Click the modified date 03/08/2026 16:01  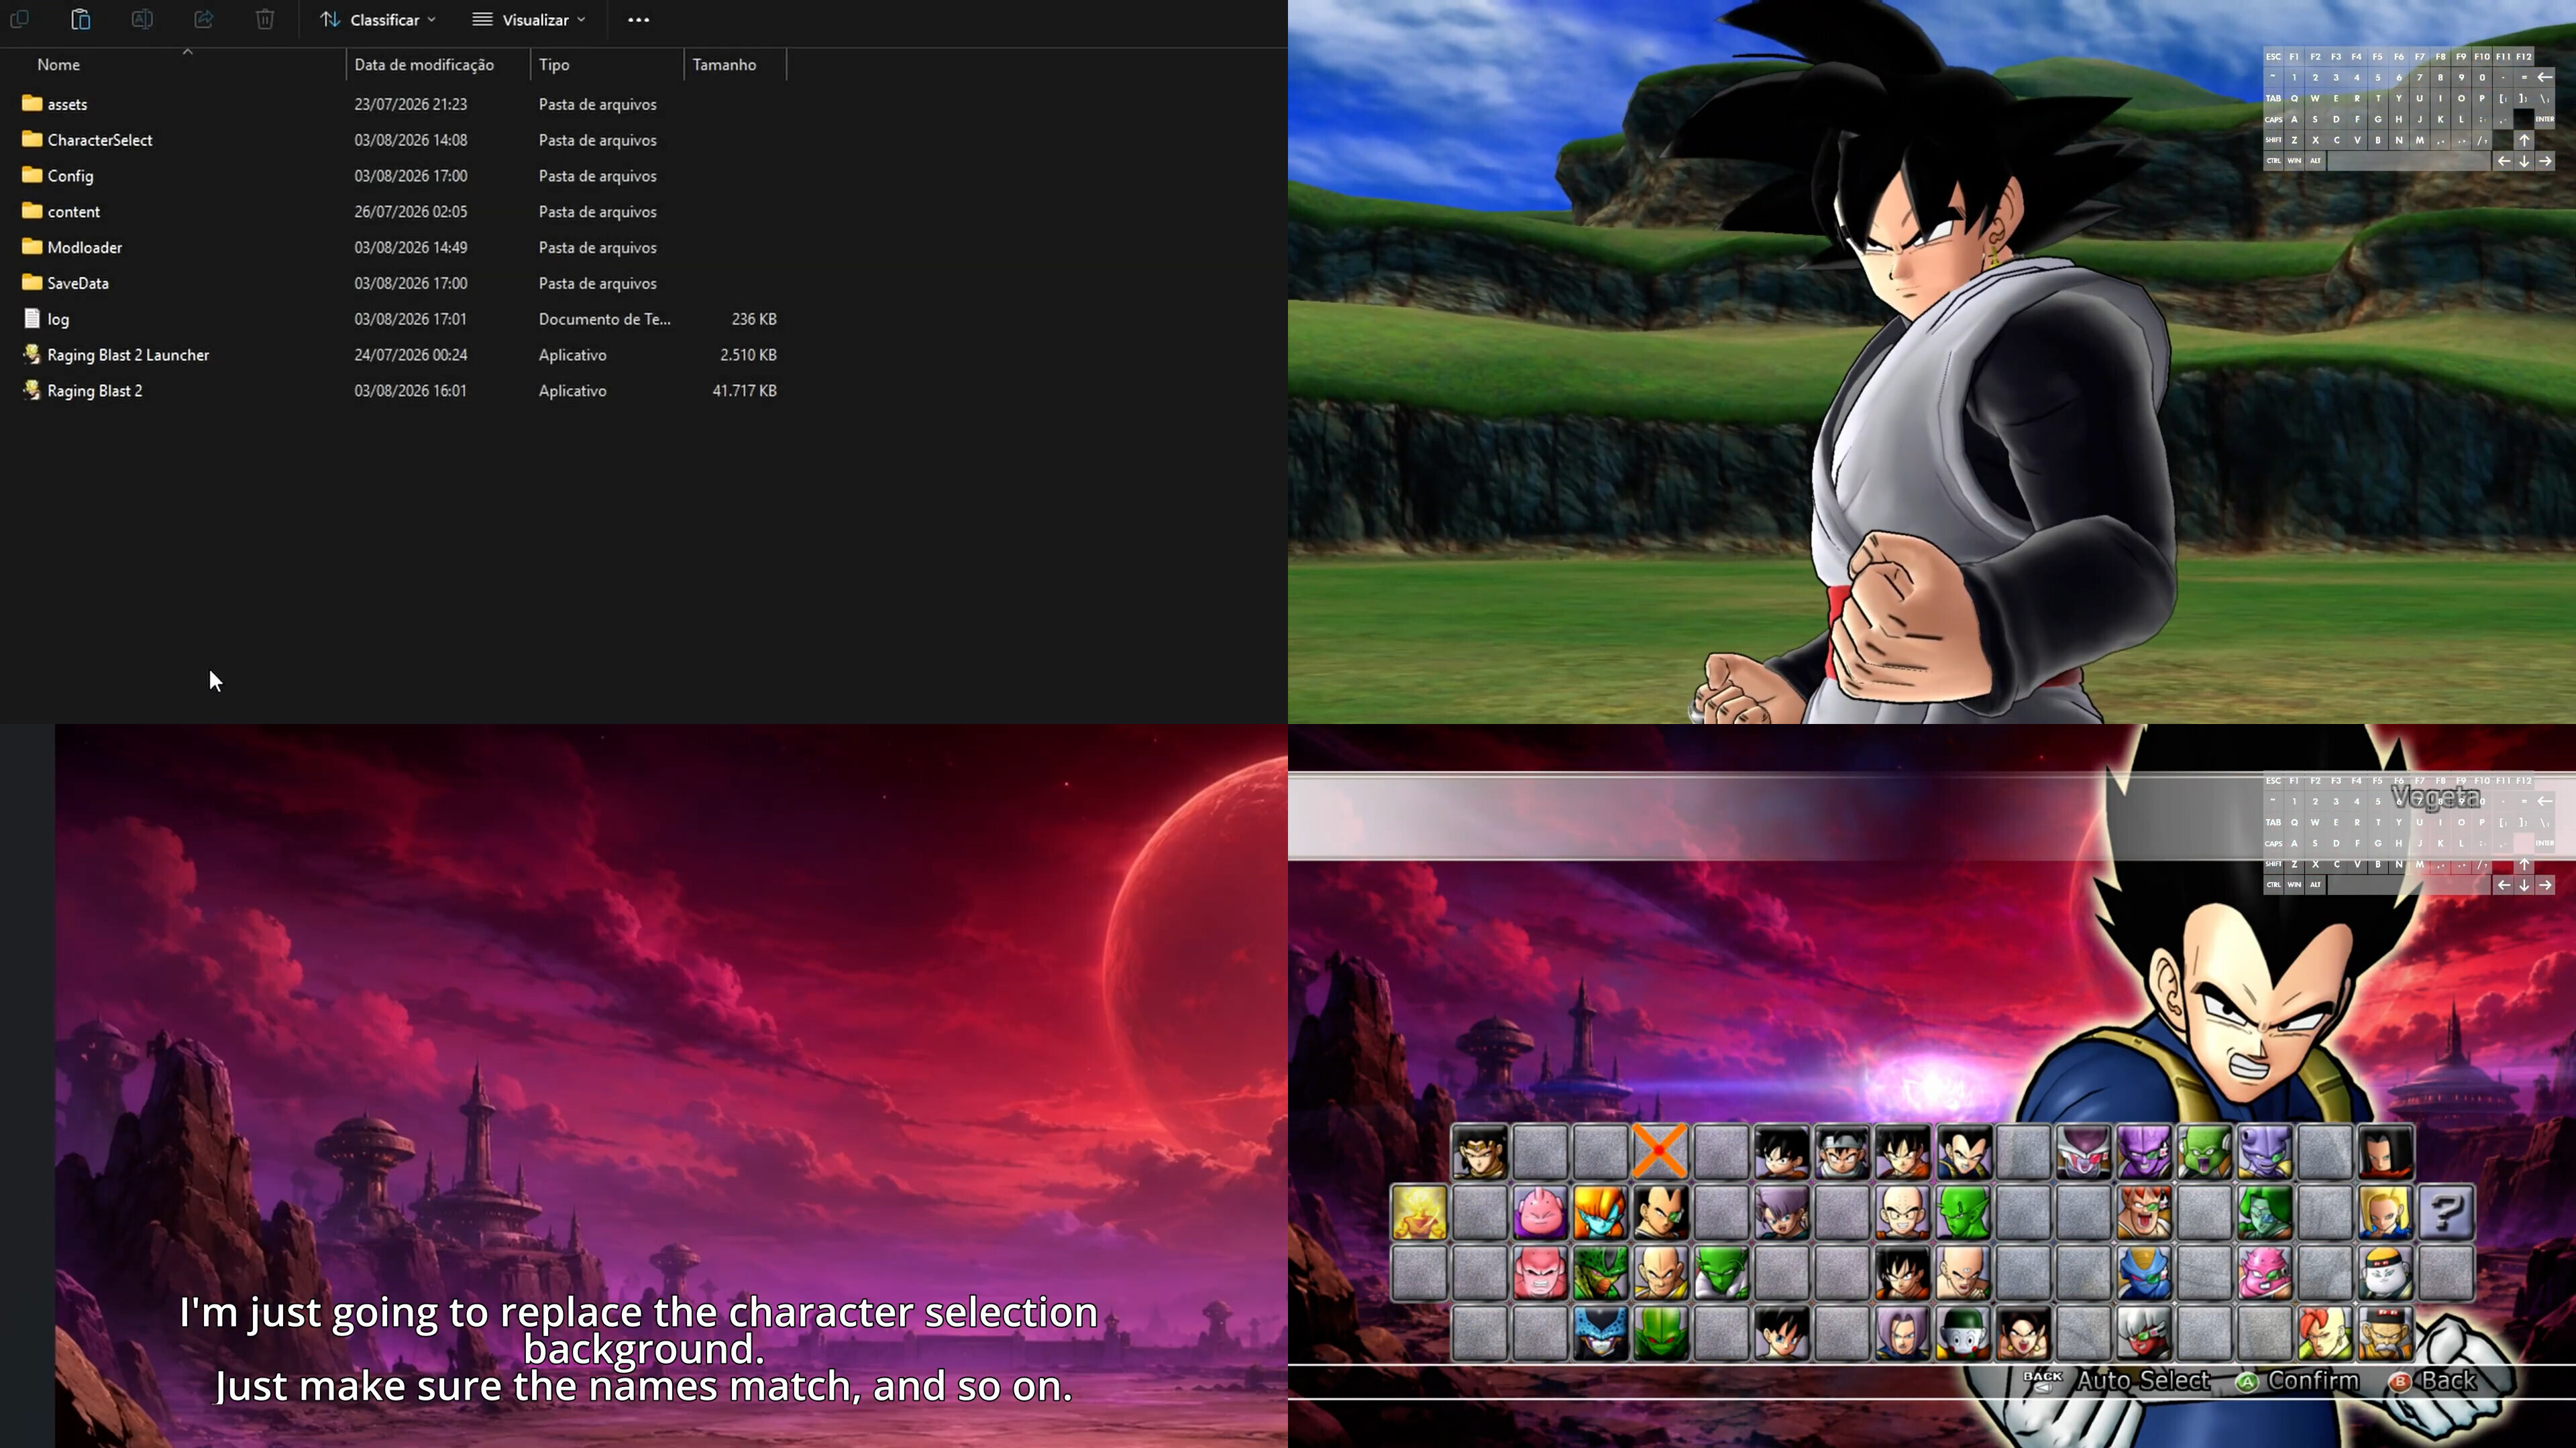point(410,391)
